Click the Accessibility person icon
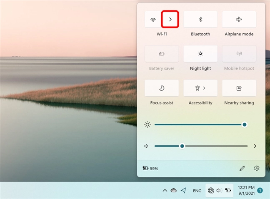Viewport: 270px width, 199px height. [197, 88]
